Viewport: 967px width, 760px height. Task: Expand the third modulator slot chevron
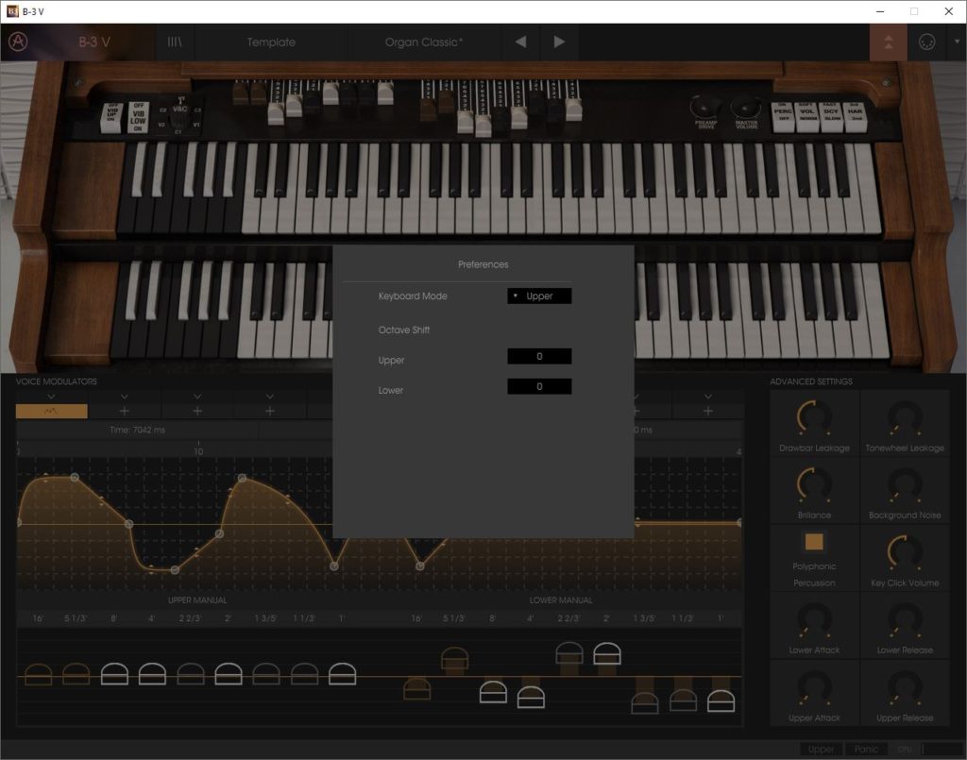click(197, 397)
